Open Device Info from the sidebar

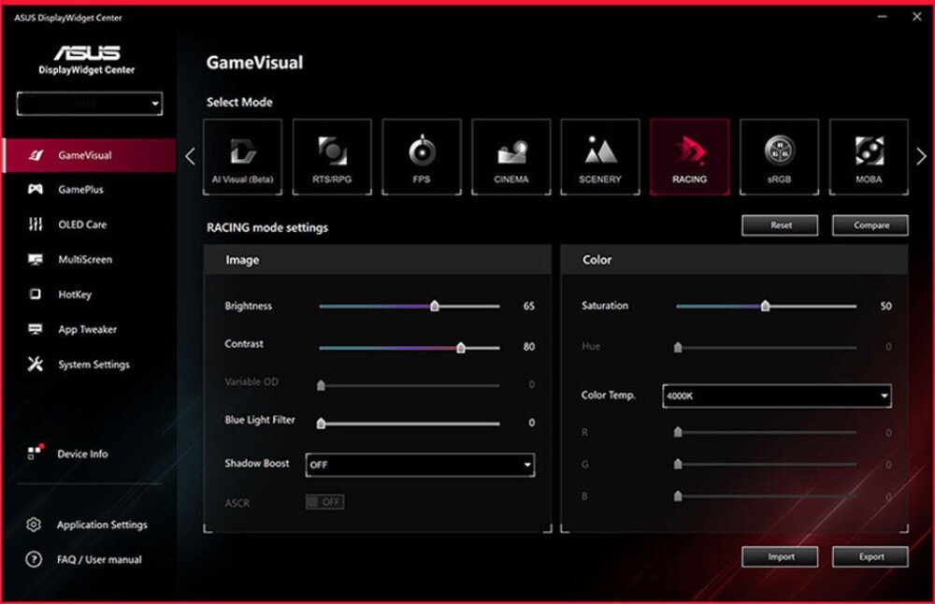[82, 453]
